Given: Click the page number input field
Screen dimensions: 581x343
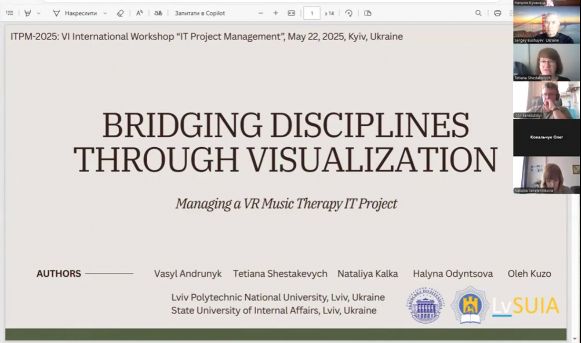Looking at the screenshot, I should 312,13.
